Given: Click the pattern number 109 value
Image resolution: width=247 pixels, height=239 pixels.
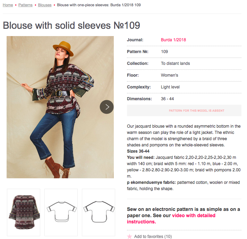Looking at the screenshot, I should coord(164,52).
